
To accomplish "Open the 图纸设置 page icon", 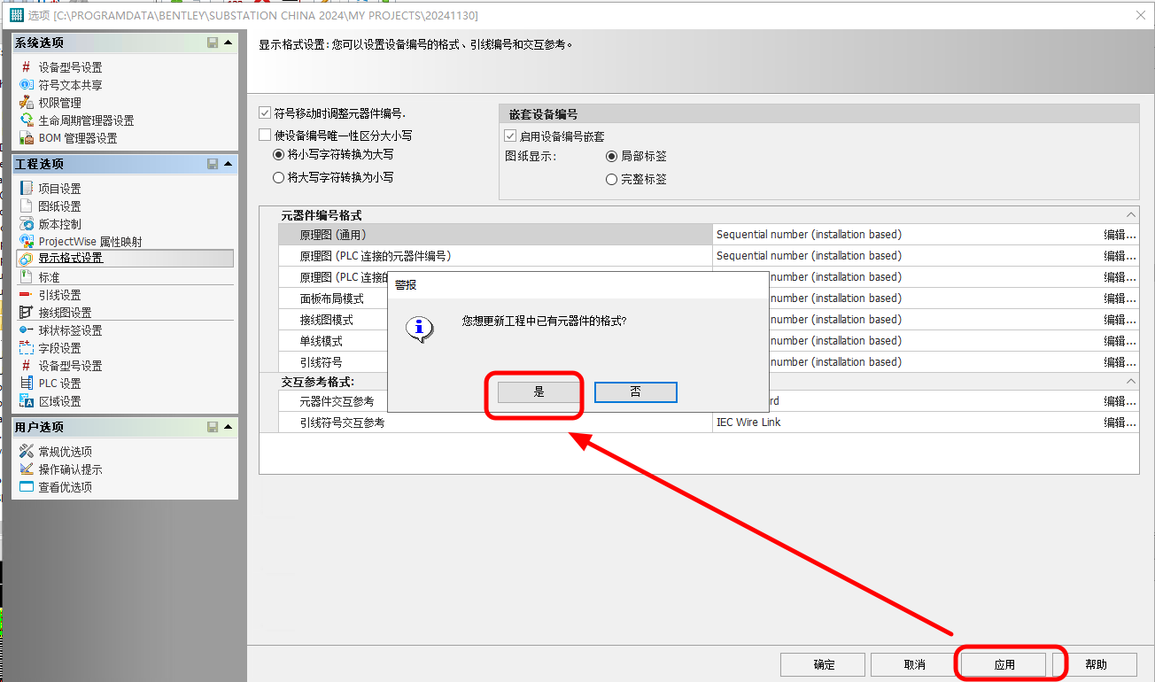I will point(27,206).
